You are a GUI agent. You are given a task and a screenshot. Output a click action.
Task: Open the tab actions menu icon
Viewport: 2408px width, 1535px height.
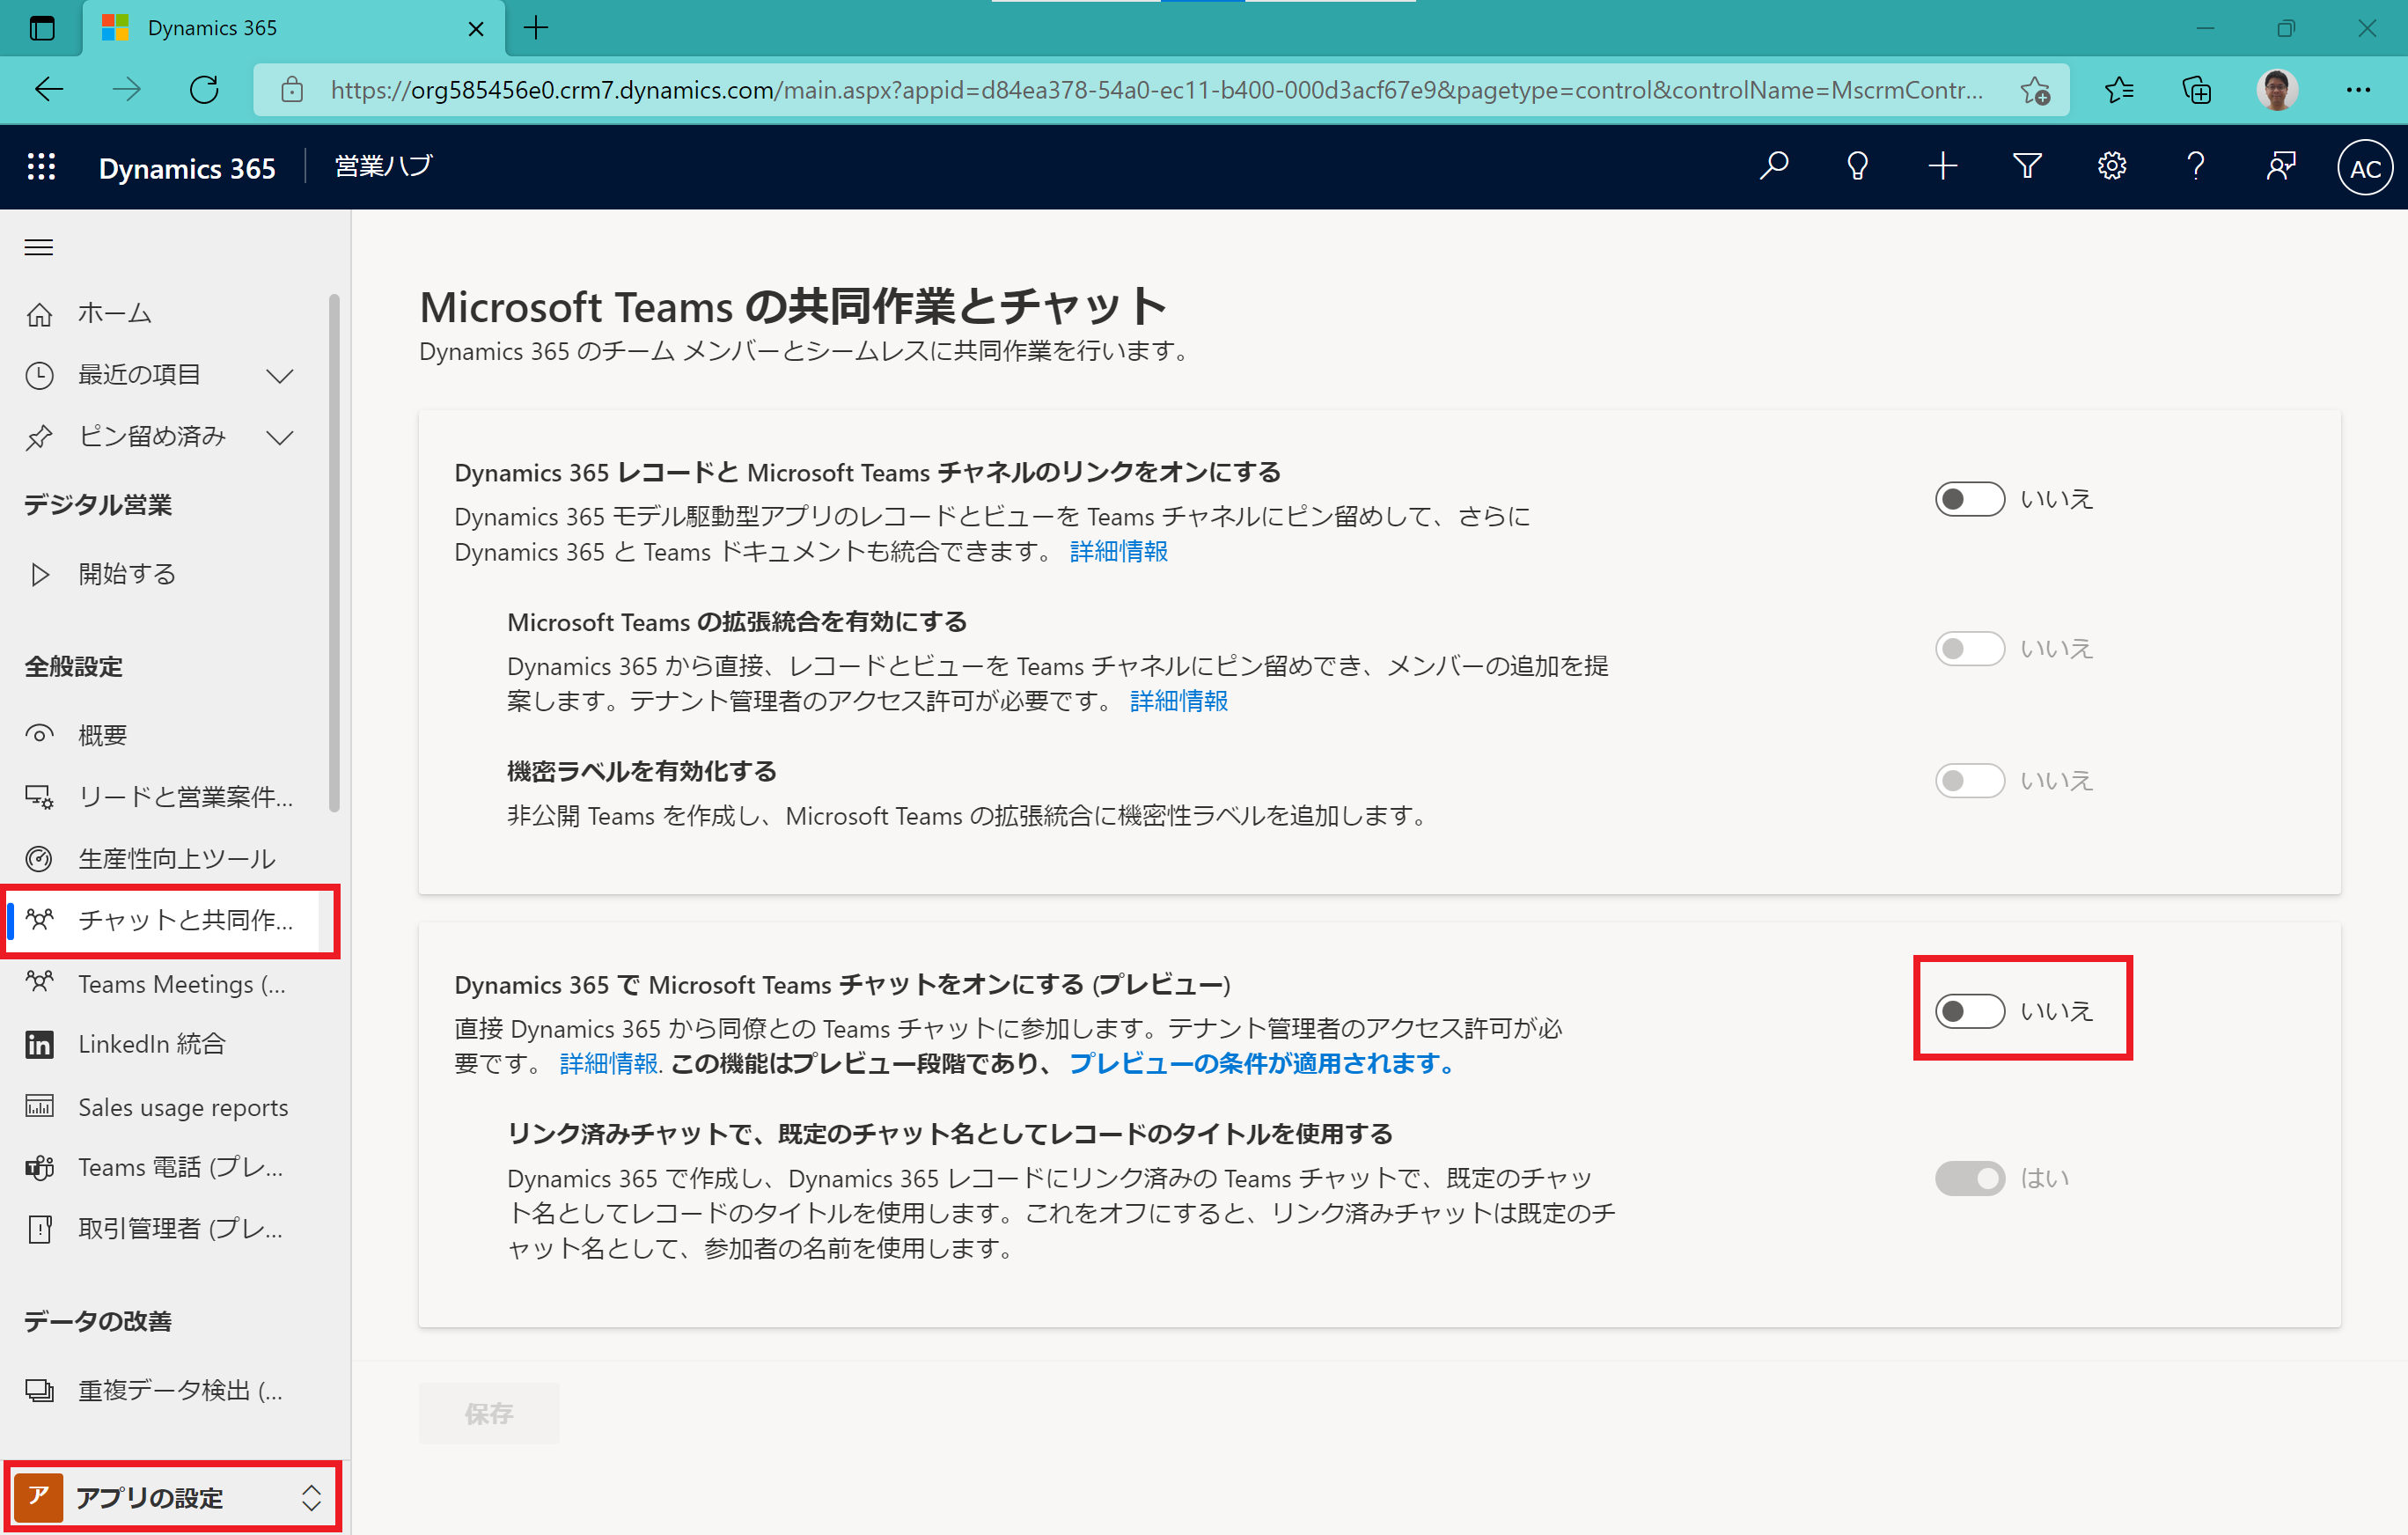[42, 28]
